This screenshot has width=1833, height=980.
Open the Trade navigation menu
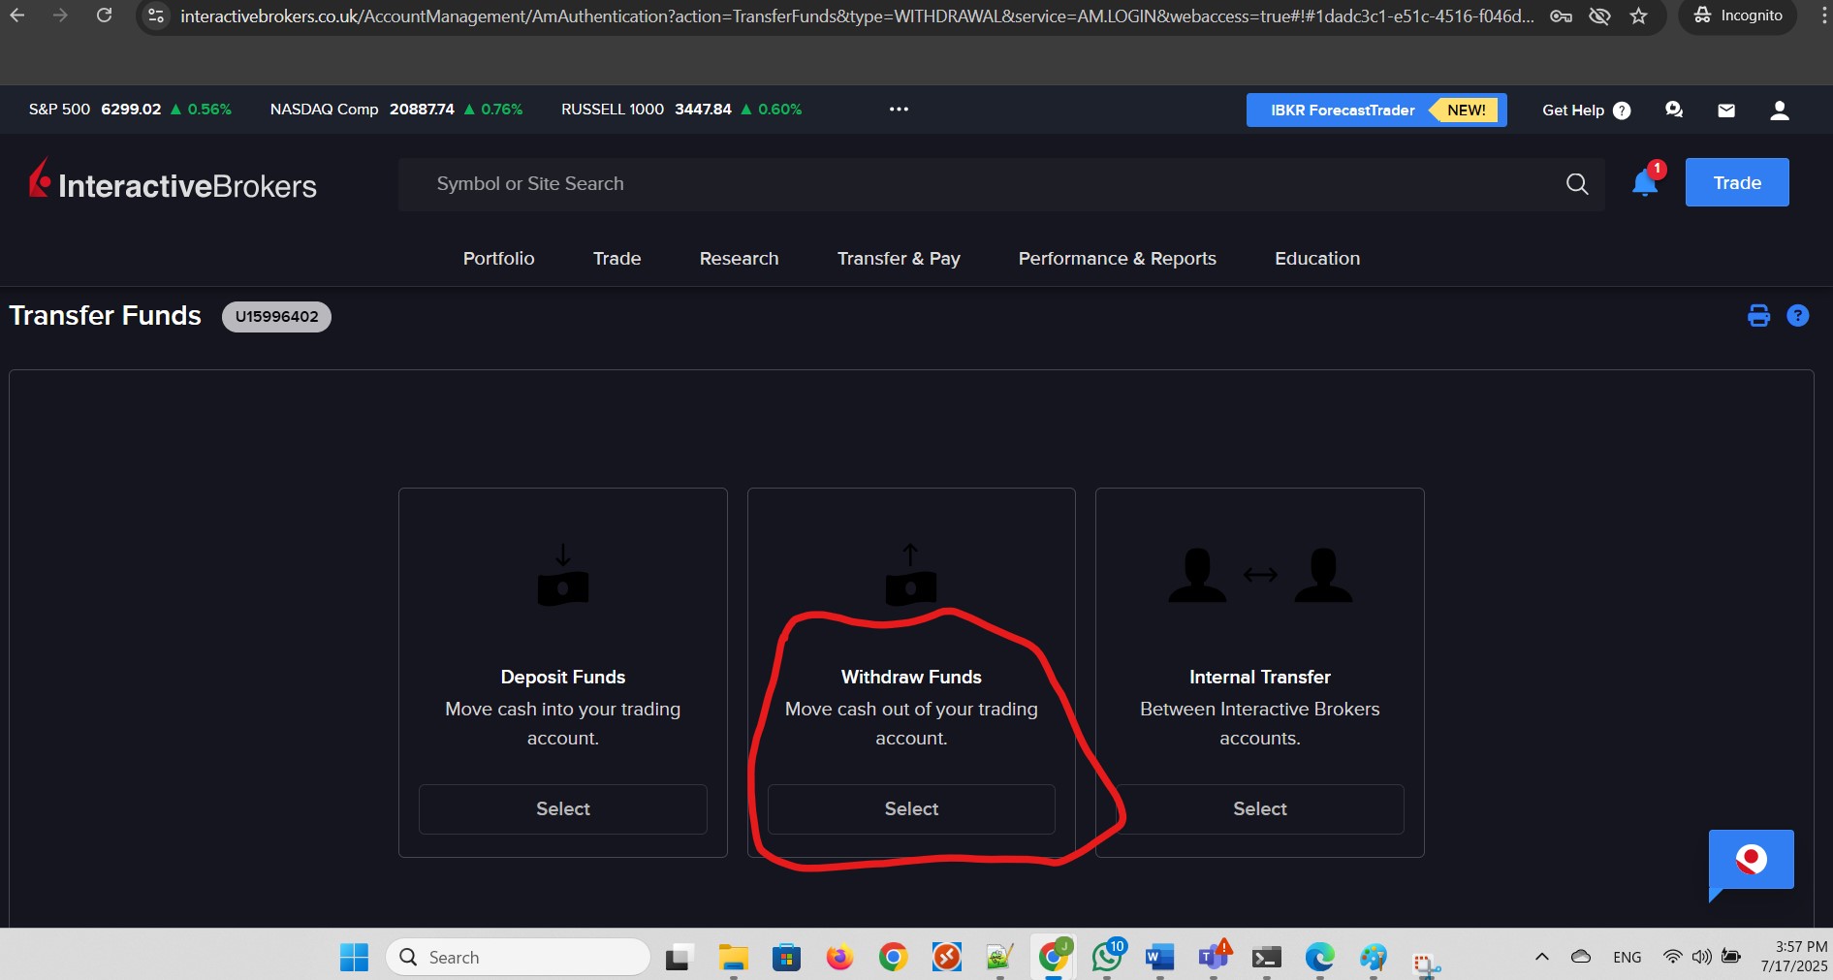[616, 259]
